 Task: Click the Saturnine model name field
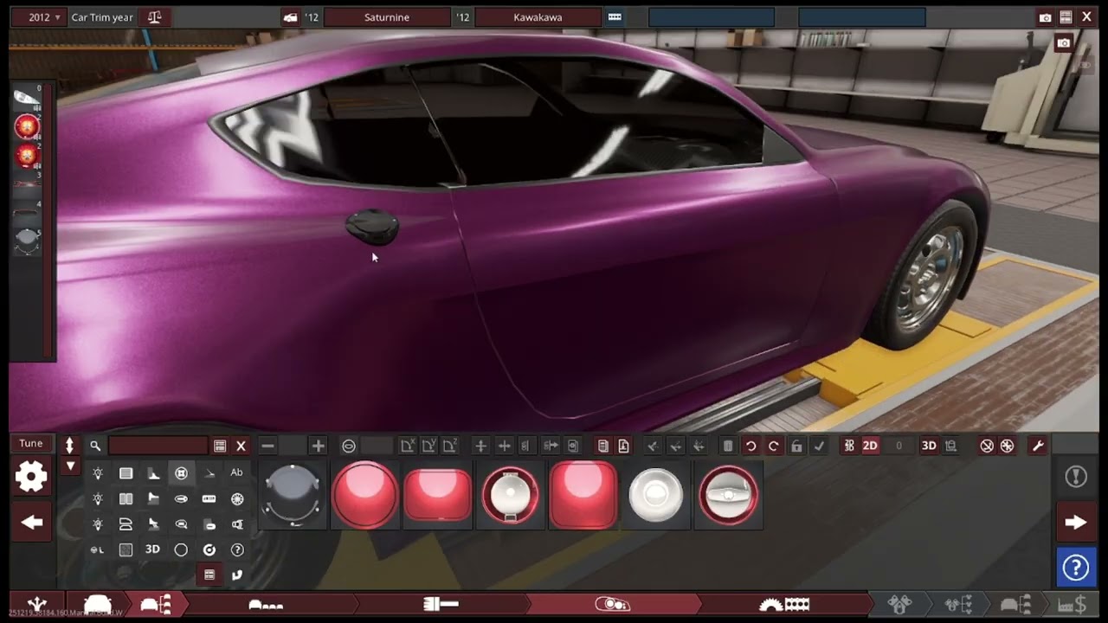(x=386, y=17)
